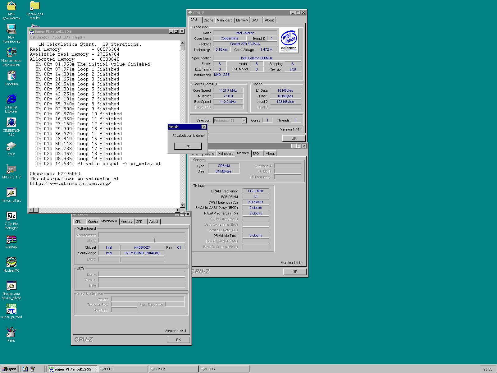The height and width of the screenshot is (373, 497).
Task: Click the memory Type value SDRAM
Action: point(224,166)
